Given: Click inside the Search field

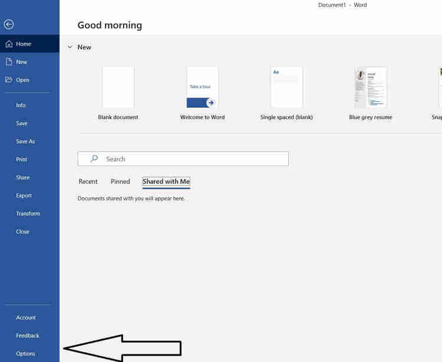Looking at the screenshot, I should 183,159.
